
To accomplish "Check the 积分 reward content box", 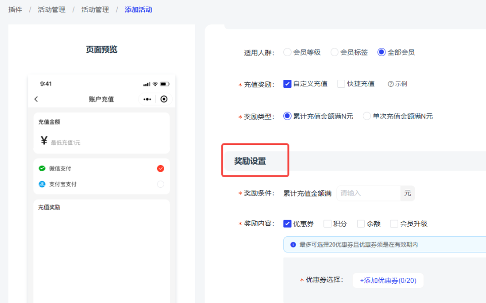I will 327,224.
